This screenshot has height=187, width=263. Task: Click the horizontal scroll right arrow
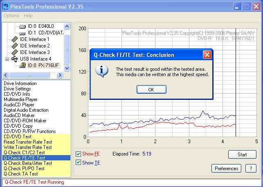coord(60,75)
